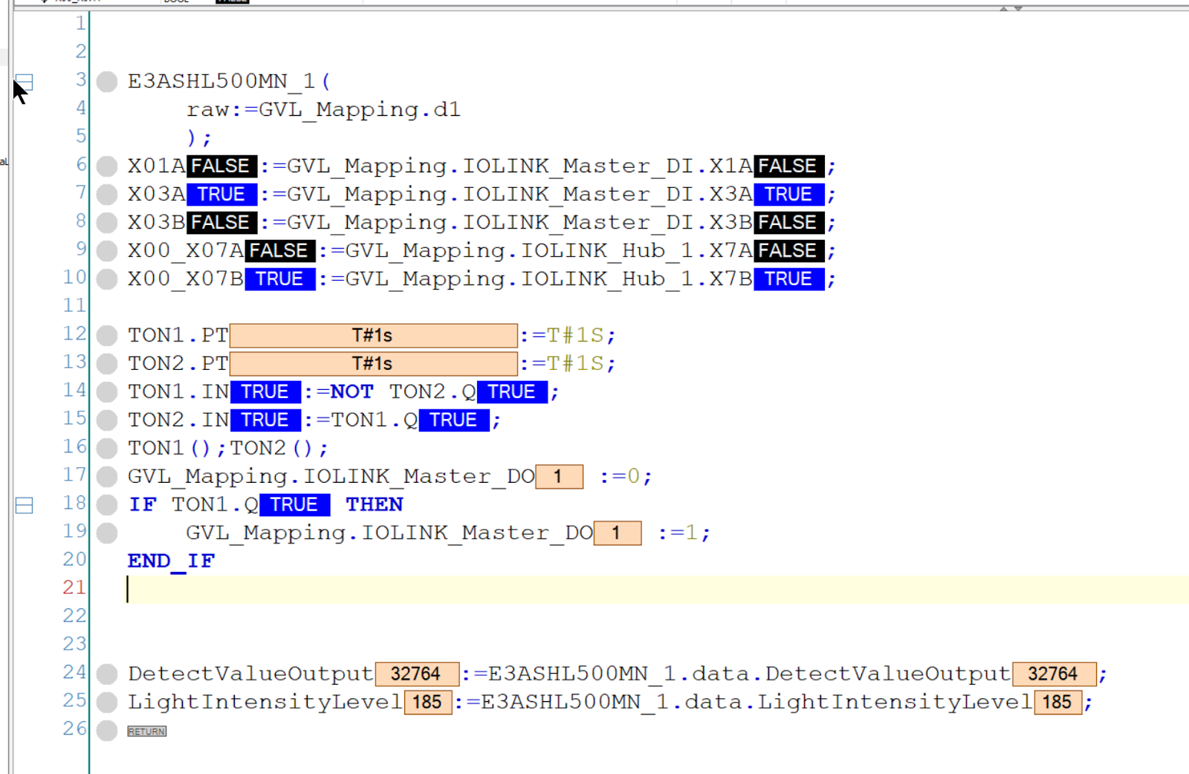Collapse the E3ASHL500MN_1 call block fold
Image resolution: width=1189 pixels, height=774 pixels.
point(25,82)
